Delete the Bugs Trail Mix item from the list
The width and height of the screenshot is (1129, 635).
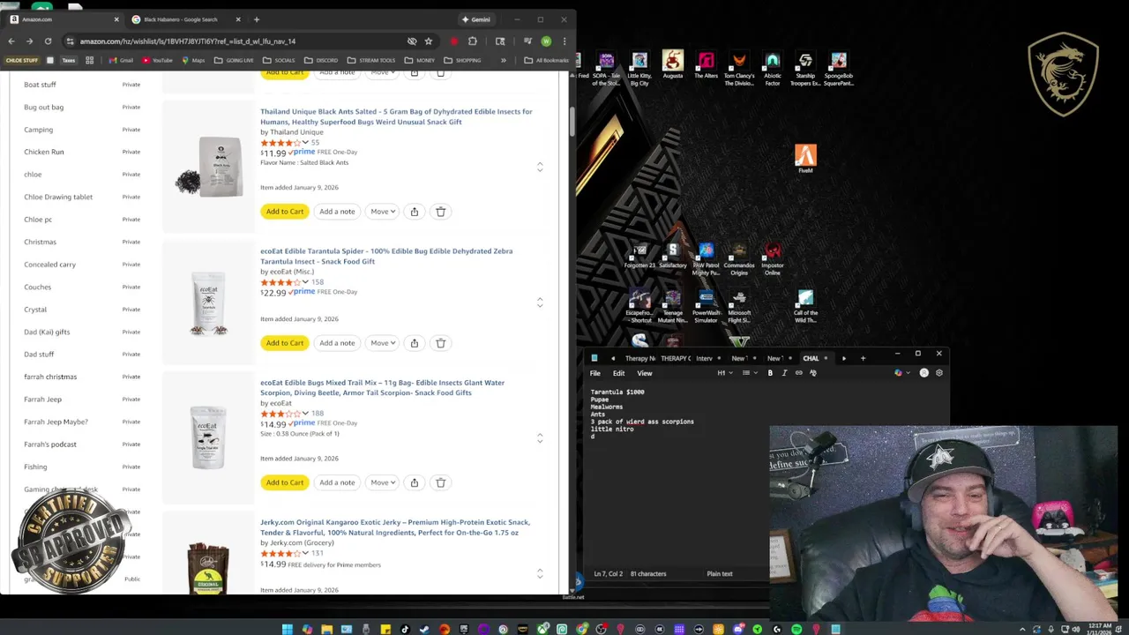[x=441, y=482]
